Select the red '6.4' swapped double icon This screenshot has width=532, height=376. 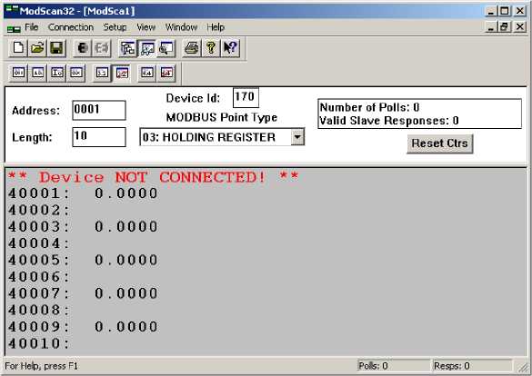[166, 73]
